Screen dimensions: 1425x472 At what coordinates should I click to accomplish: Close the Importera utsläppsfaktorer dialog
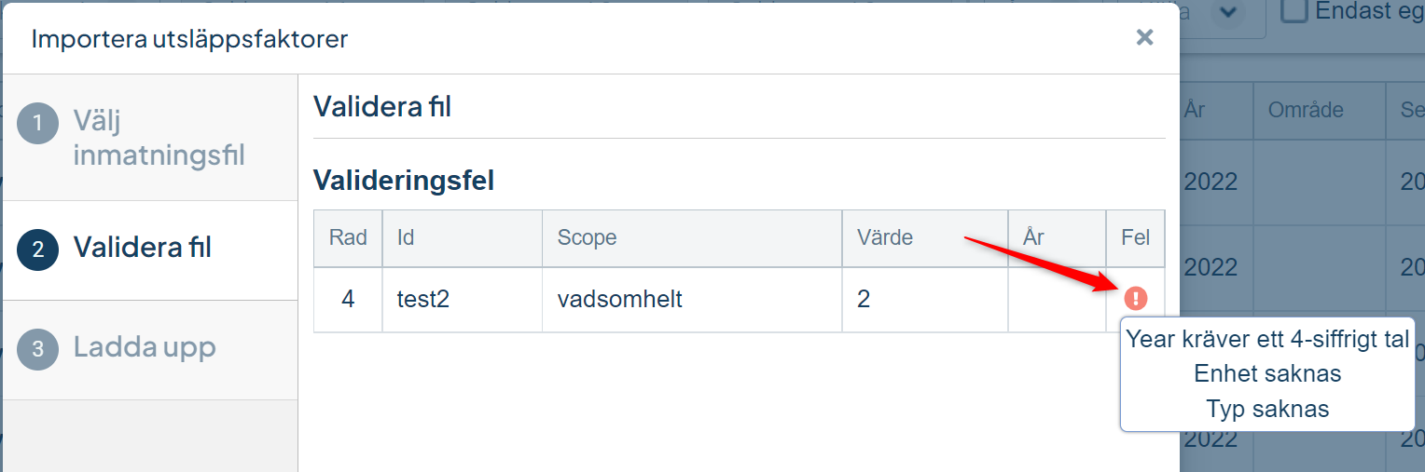point(1144,37)
